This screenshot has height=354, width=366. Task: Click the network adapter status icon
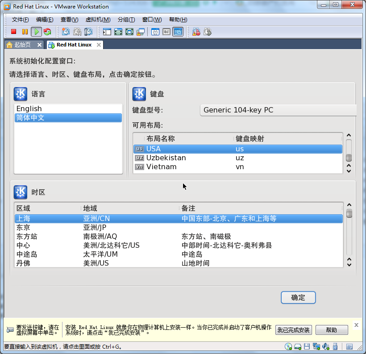tap(316, 346)
